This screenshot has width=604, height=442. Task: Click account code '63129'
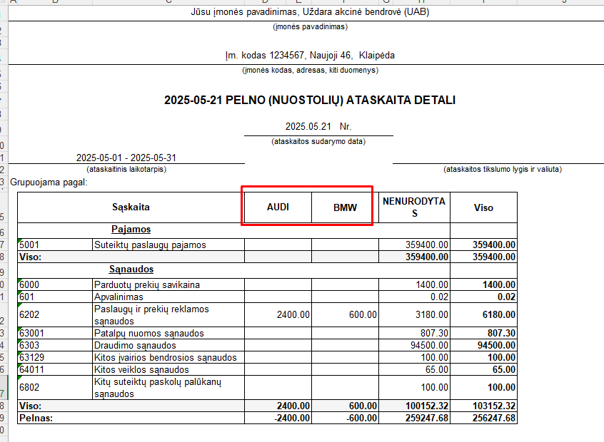pyautogui.click(x=55, y=357)
